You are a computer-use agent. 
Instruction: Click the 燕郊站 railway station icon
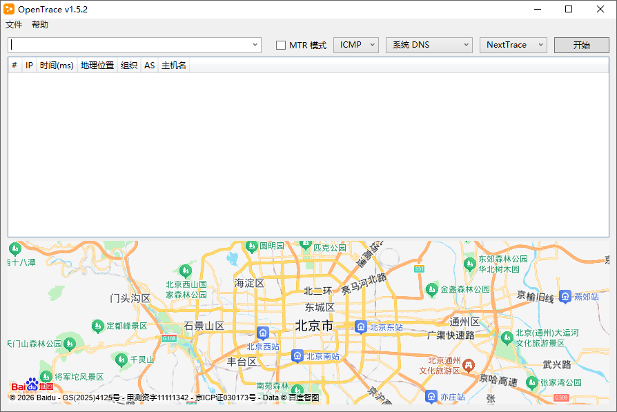(565, 297)
